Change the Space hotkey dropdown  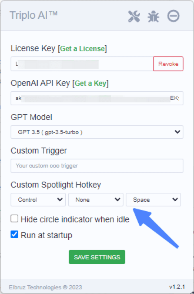[153, 200]
